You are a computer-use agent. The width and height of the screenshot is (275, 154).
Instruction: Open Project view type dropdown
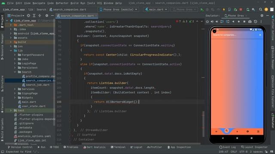click(16, 16)
